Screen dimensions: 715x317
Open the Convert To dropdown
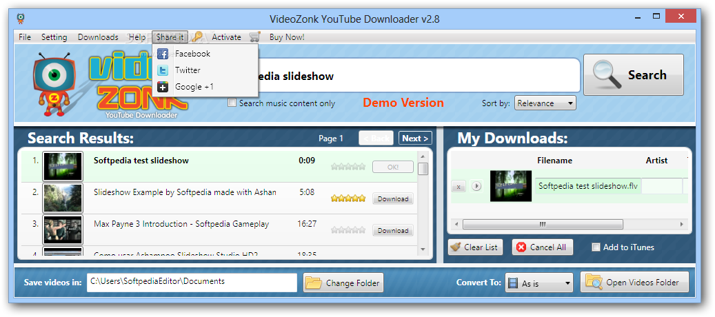point(539,283)
